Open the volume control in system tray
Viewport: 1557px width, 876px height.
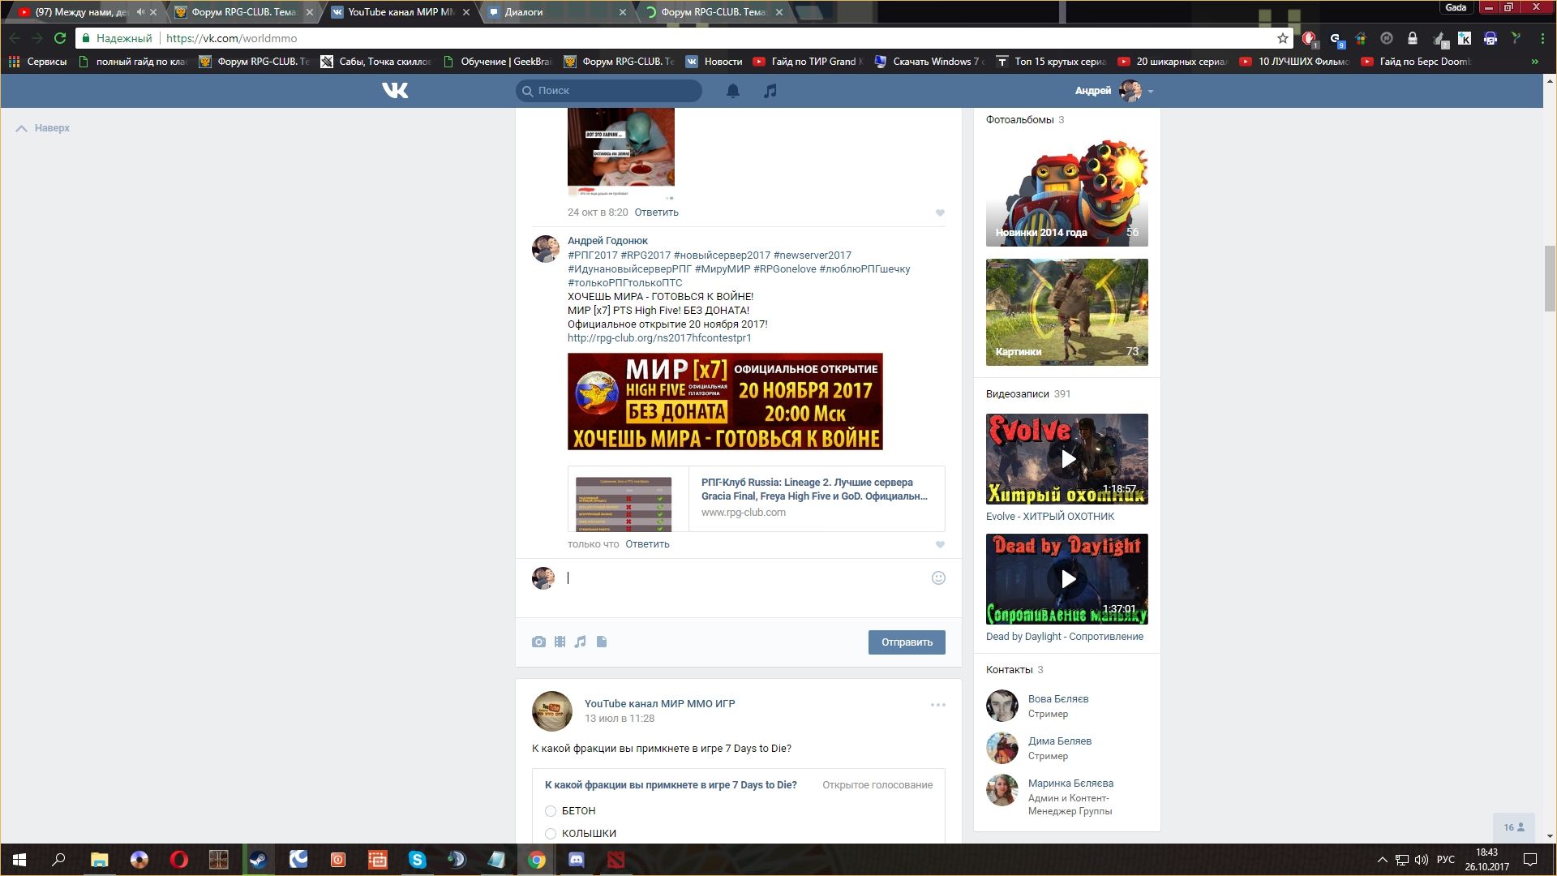point(1422,860)
